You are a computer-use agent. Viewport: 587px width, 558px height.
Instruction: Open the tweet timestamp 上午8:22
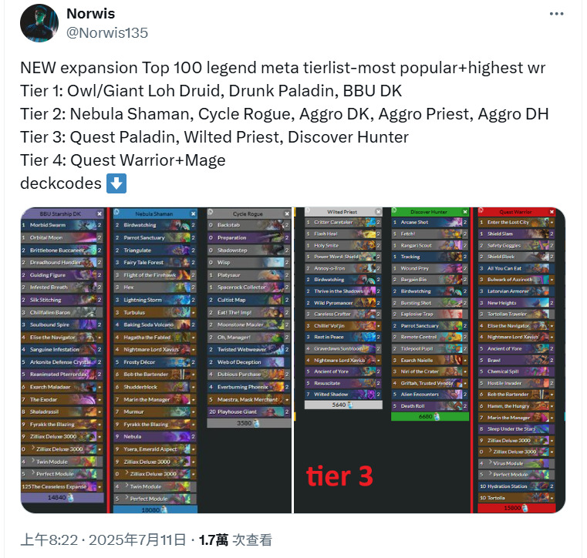pyautogui.click(x=49, y=540)
